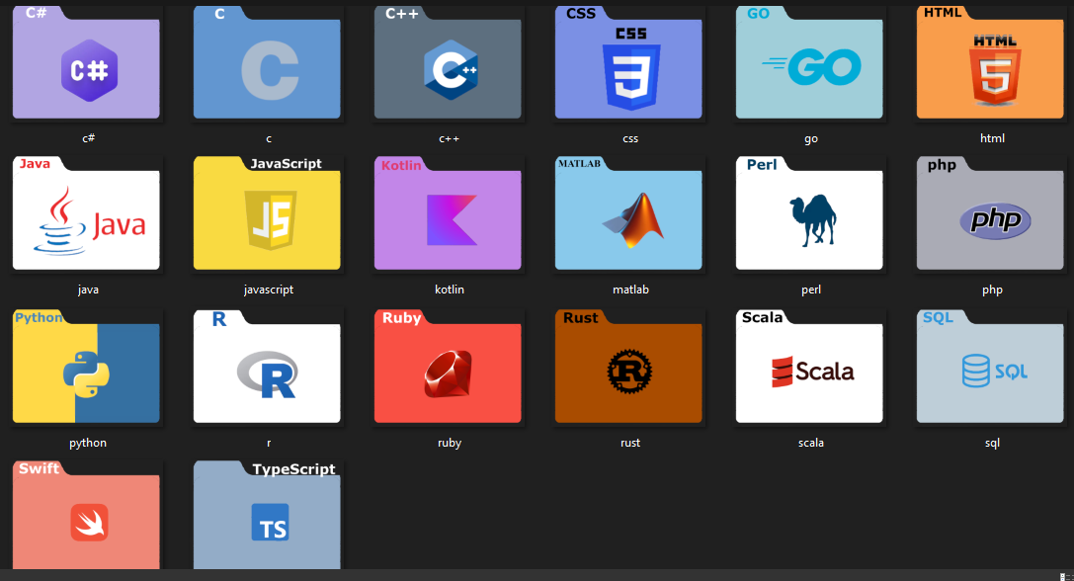Viewport: 1074px width, 581px height.
Task: Open the python folder
Action: pos(86,366)
